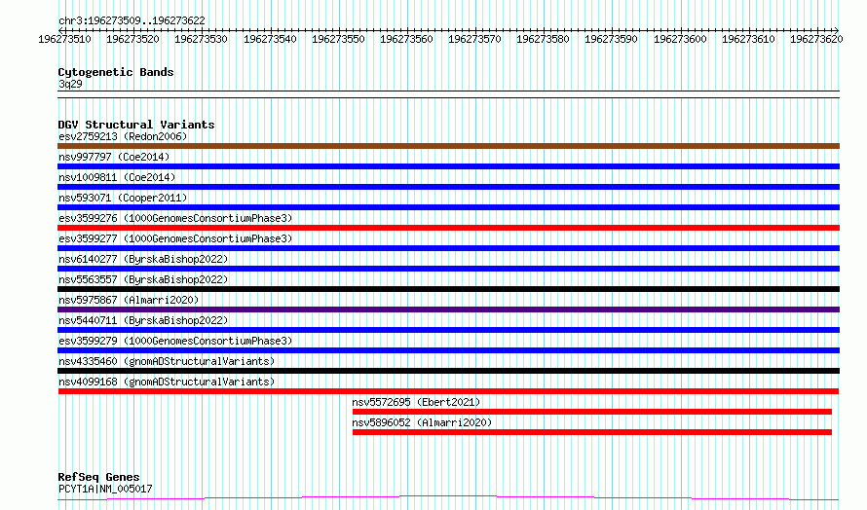Click the red esv3599276 variant bar
This screenshot has width=867, height=510.
(448, 228)
